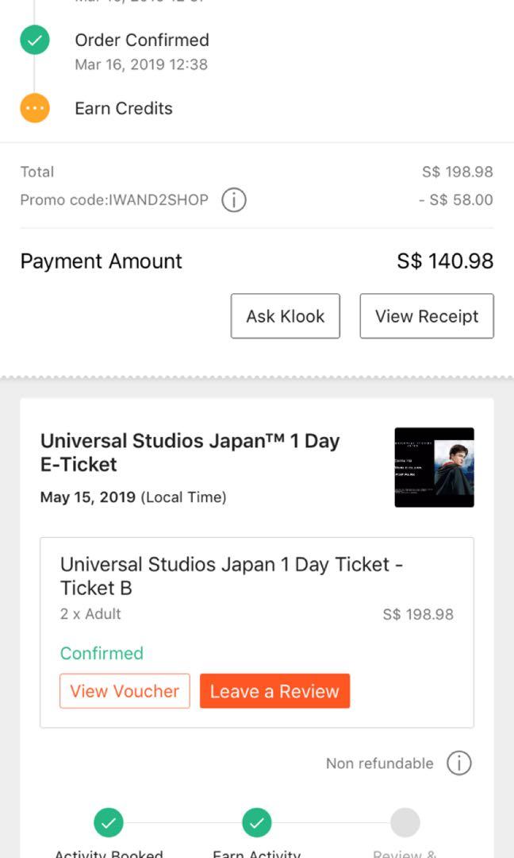Click the Non refundable info icon

click(458, 763)
